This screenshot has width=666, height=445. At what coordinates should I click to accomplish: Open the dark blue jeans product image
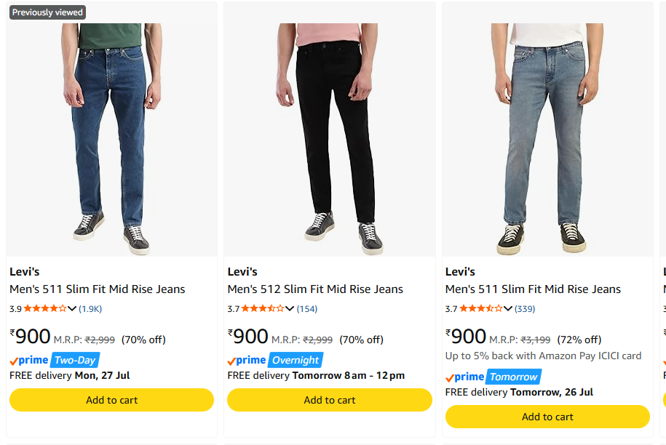pos(111,139)
